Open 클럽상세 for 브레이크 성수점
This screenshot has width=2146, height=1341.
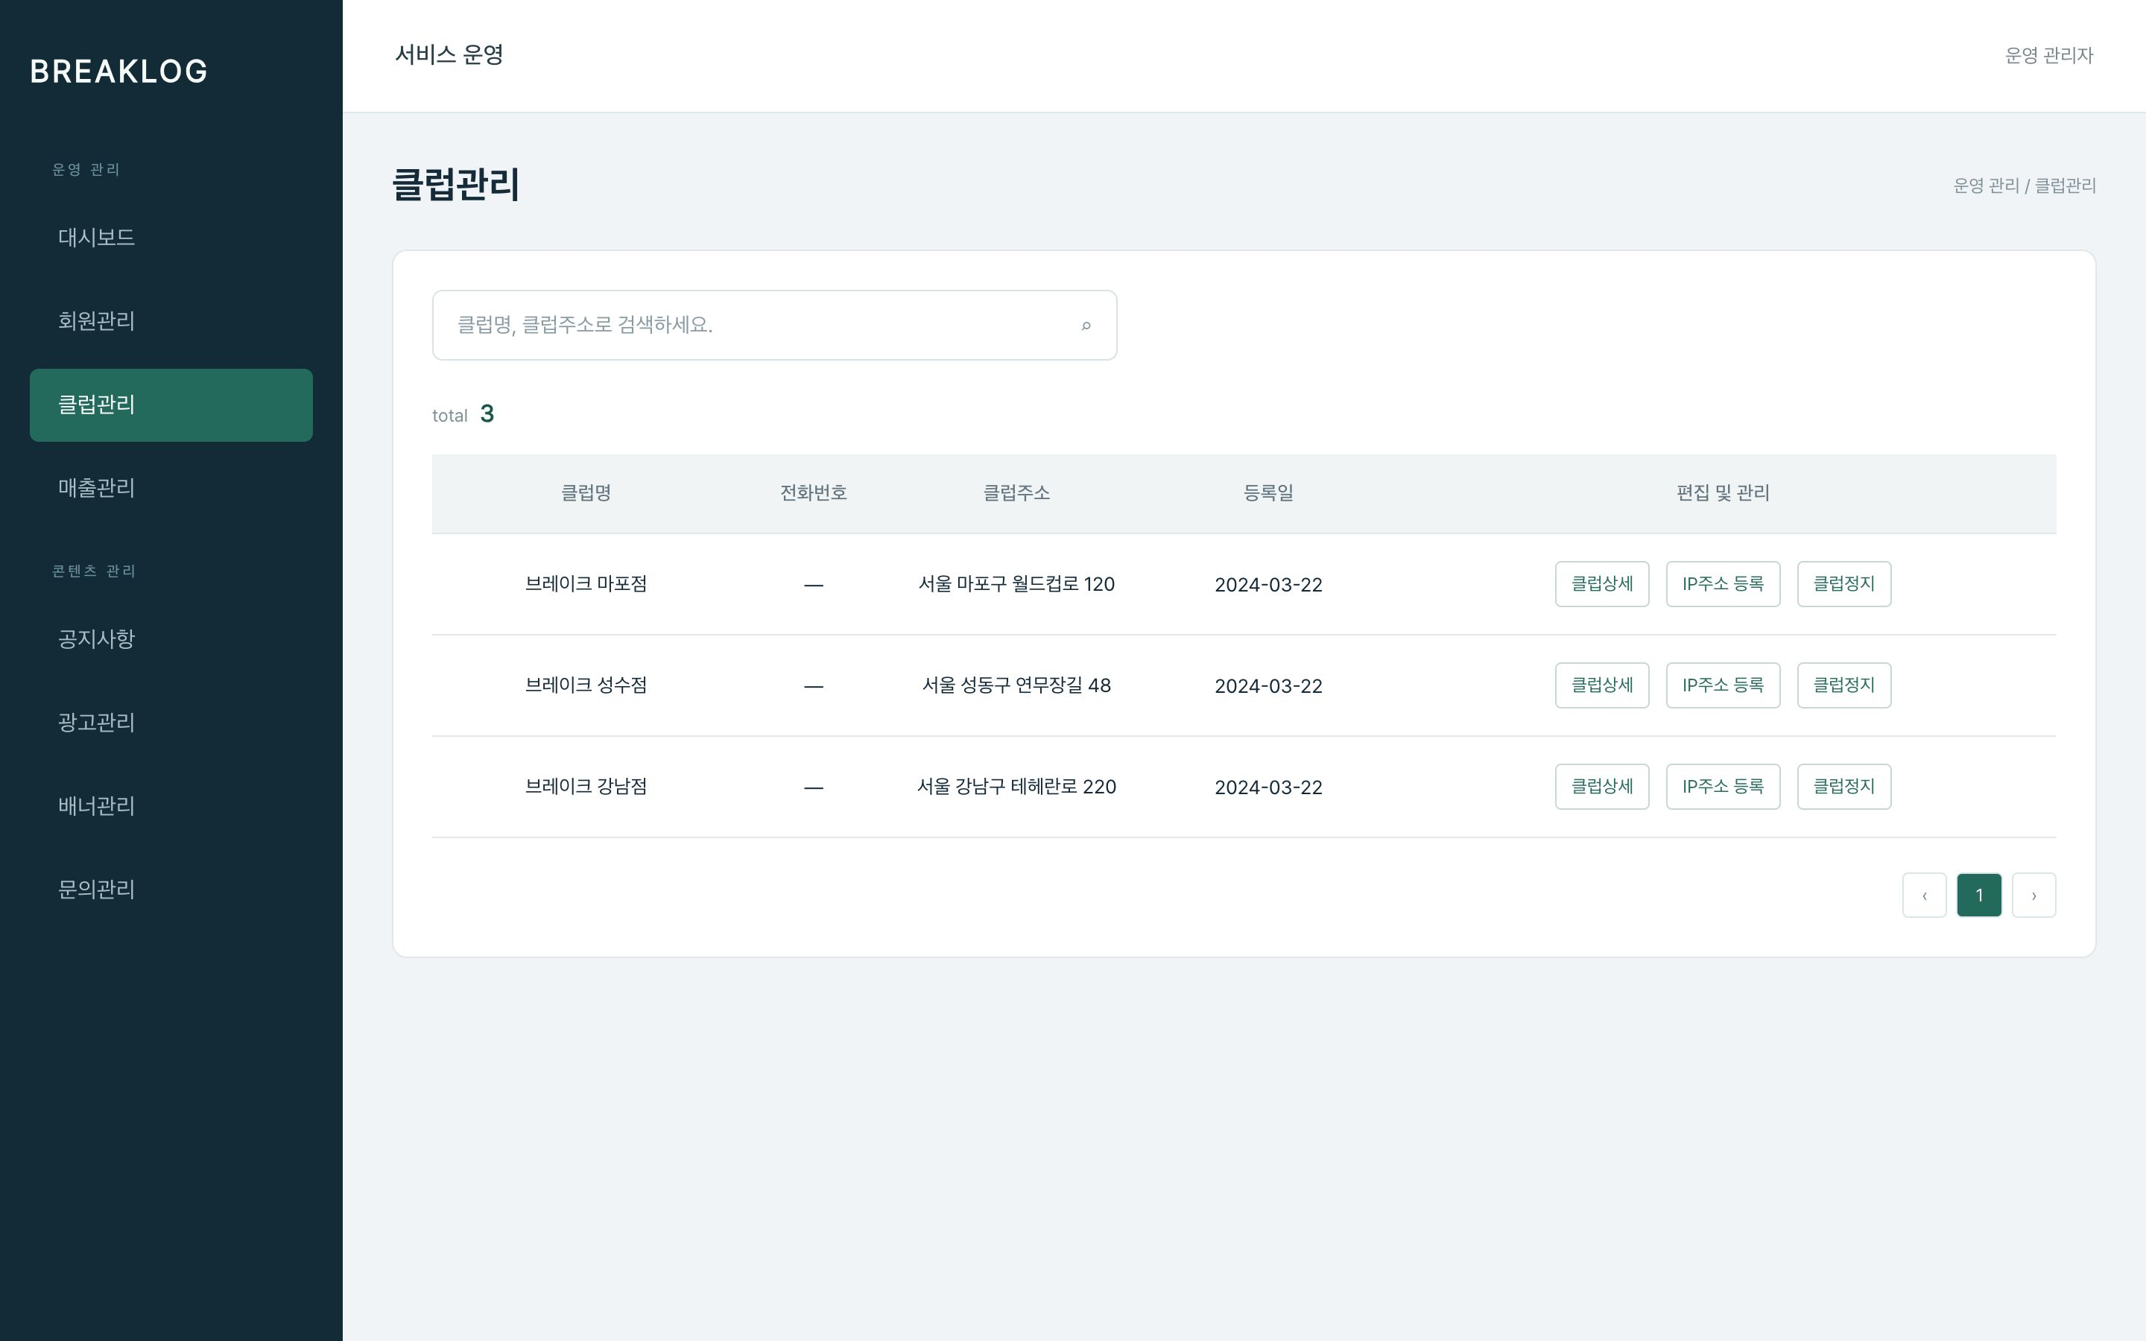click(x=1601, y=685)
